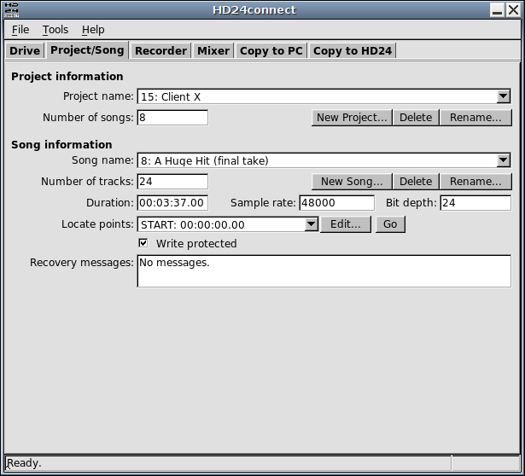The image size is (525, 476).
Task: Expand the Locate points dropdown
Action: tap(311, 225)
